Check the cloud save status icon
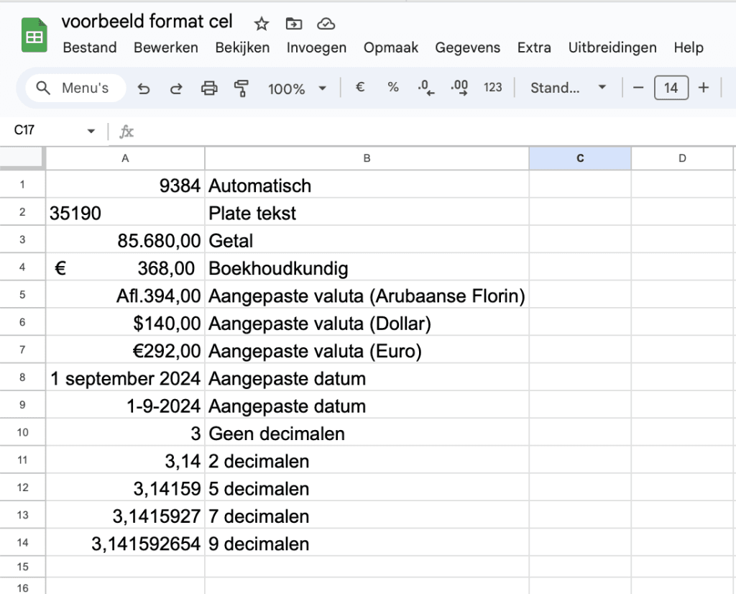 click(x=326, y=24)
